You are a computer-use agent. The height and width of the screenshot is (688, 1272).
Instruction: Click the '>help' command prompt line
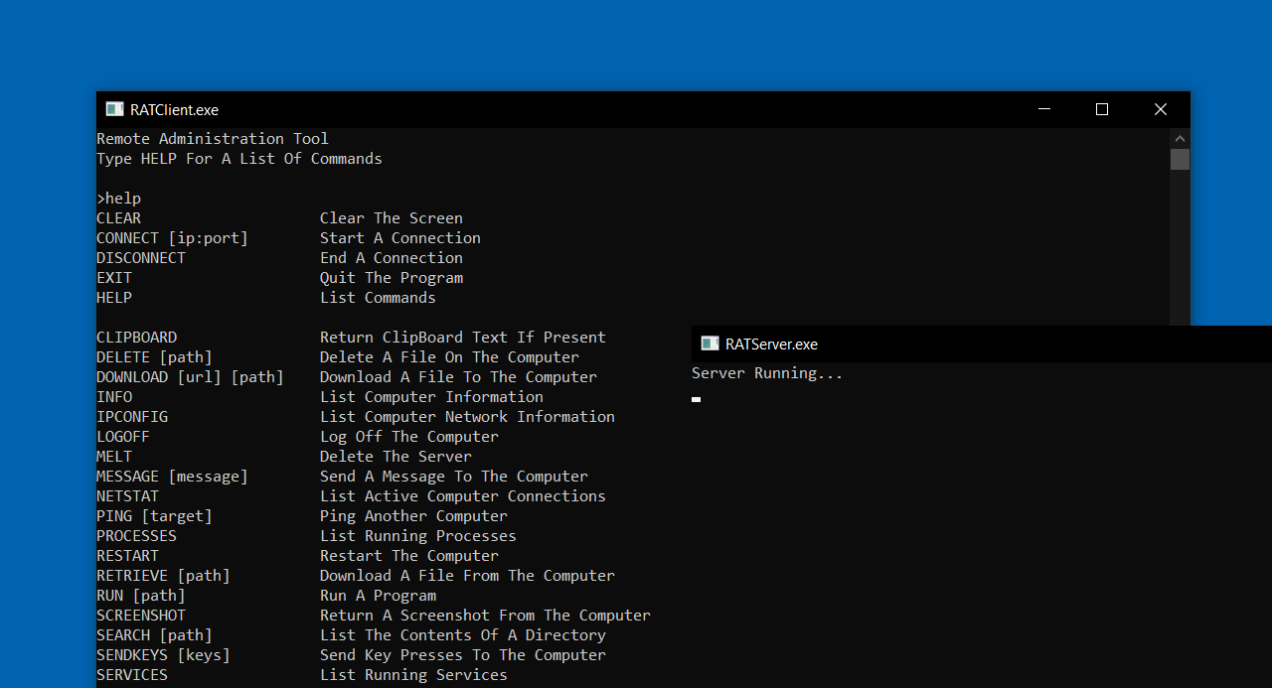(x=119, y=199)
